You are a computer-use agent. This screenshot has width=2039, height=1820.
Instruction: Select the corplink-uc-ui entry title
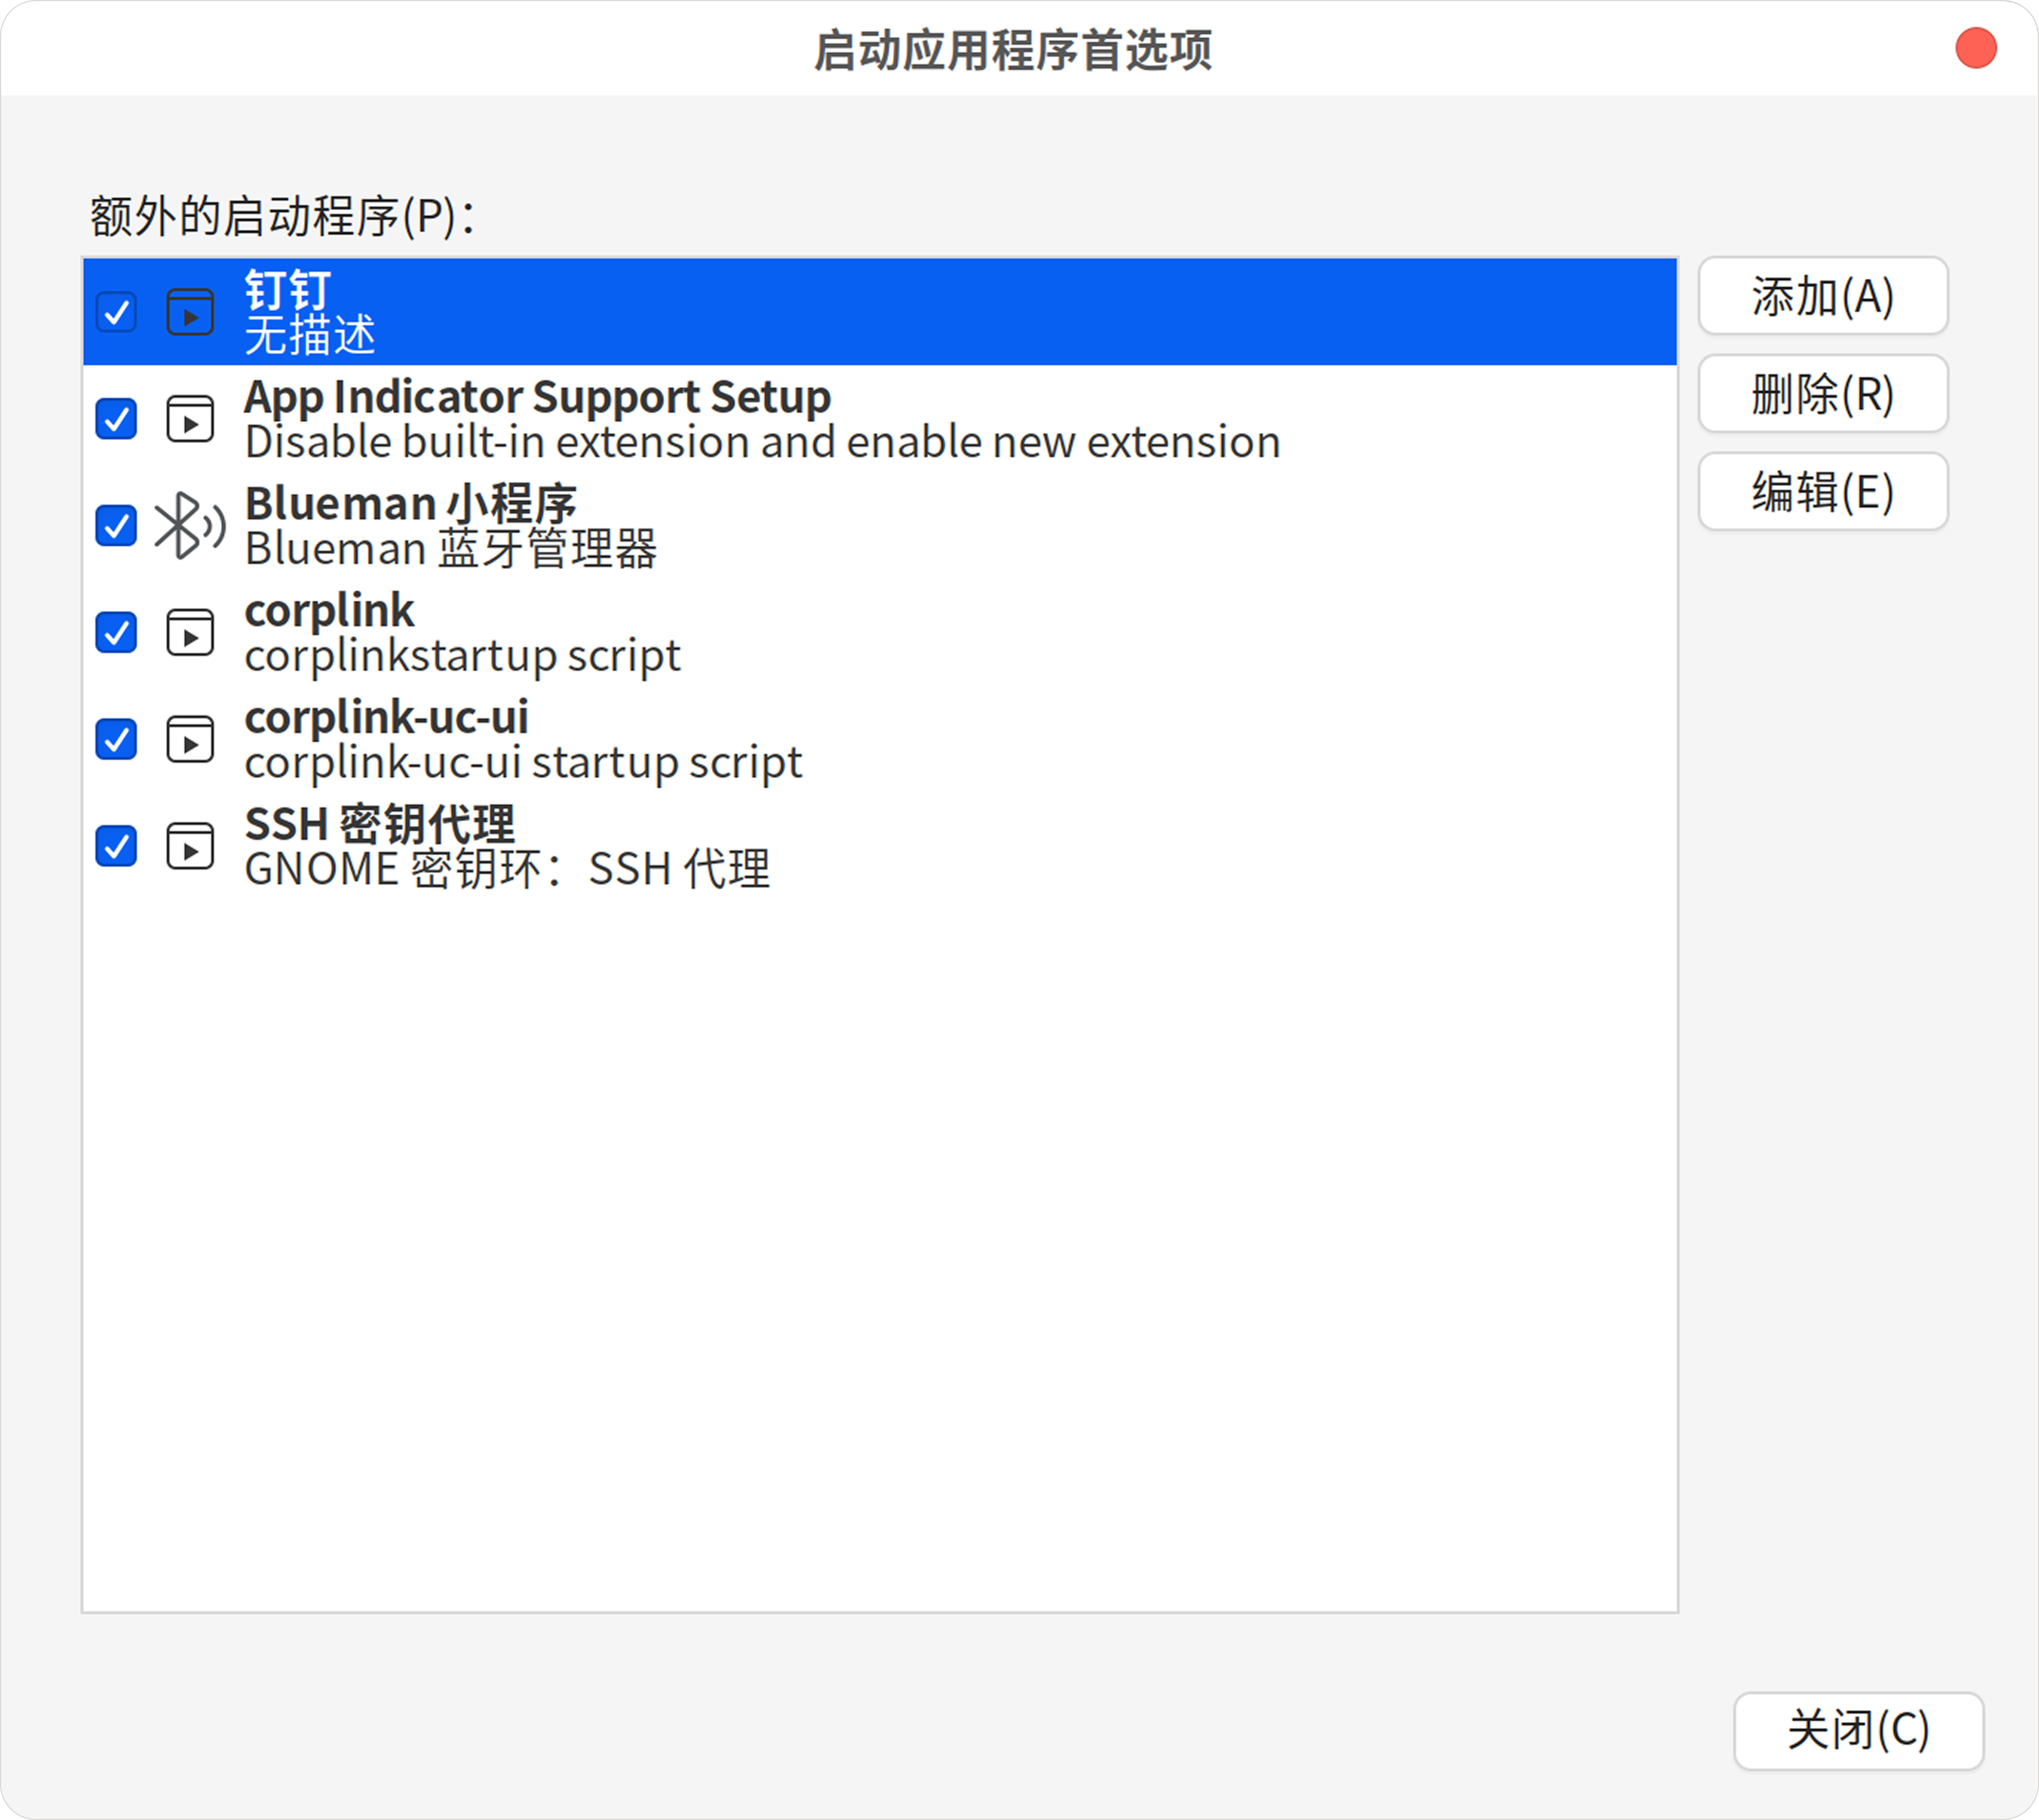click(386, 718)
